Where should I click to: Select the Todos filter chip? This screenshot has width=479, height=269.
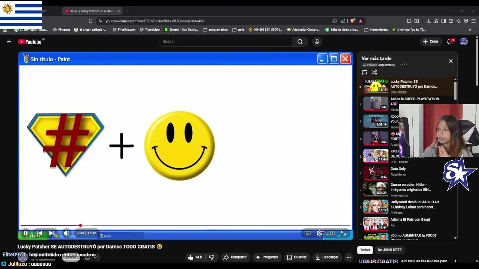click(x=365, y=250)
